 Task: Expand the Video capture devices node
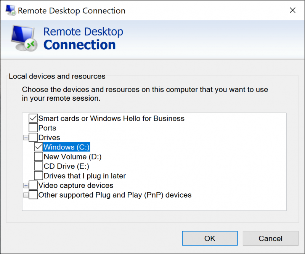(x=26, y=185)
